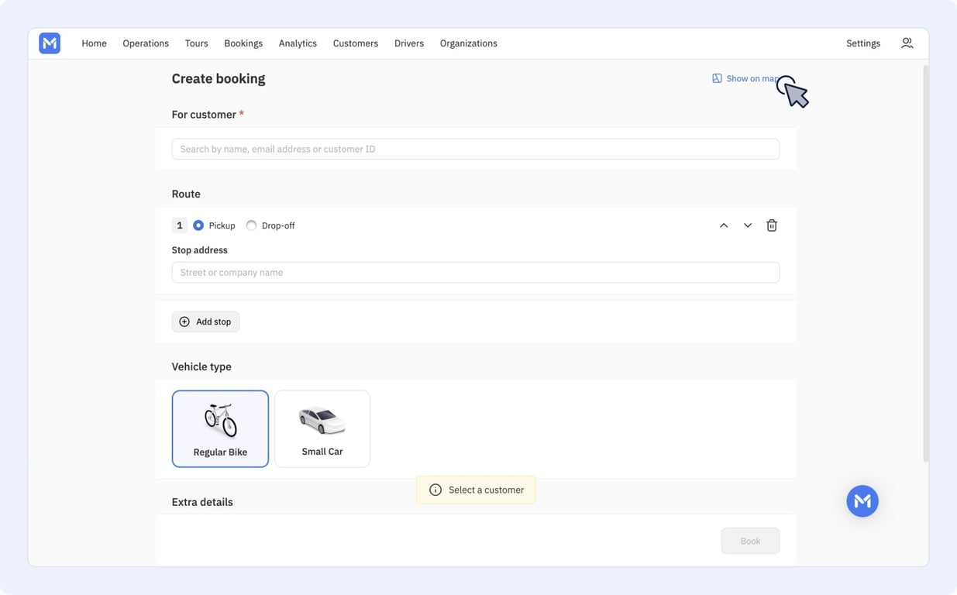This screenshot has width=957, height=595.
Task: Open the Customers page
Action: tap(356, 43)
